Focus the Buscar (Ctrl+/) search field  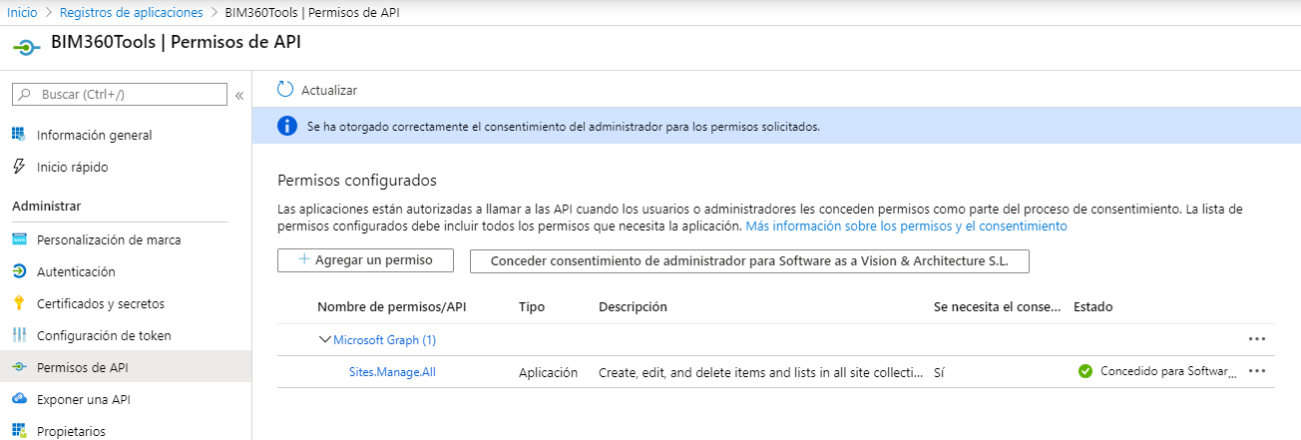click(120, 94)
